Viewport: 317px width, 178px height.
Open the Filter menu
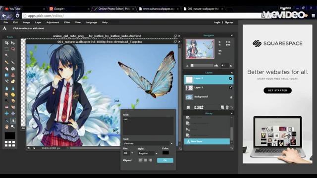pyautogui.click(x=67, y=22)
